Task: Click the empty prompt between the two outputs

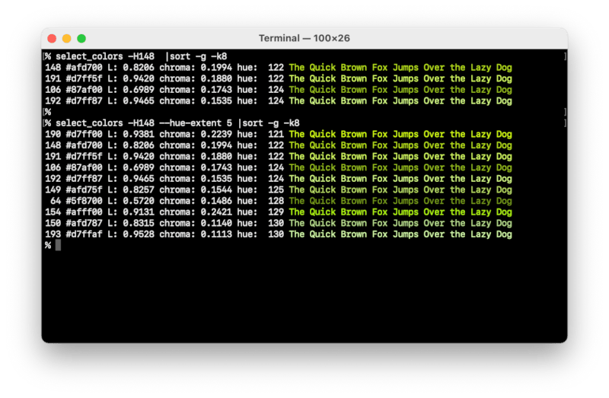Action: click(x=47, y=112)
